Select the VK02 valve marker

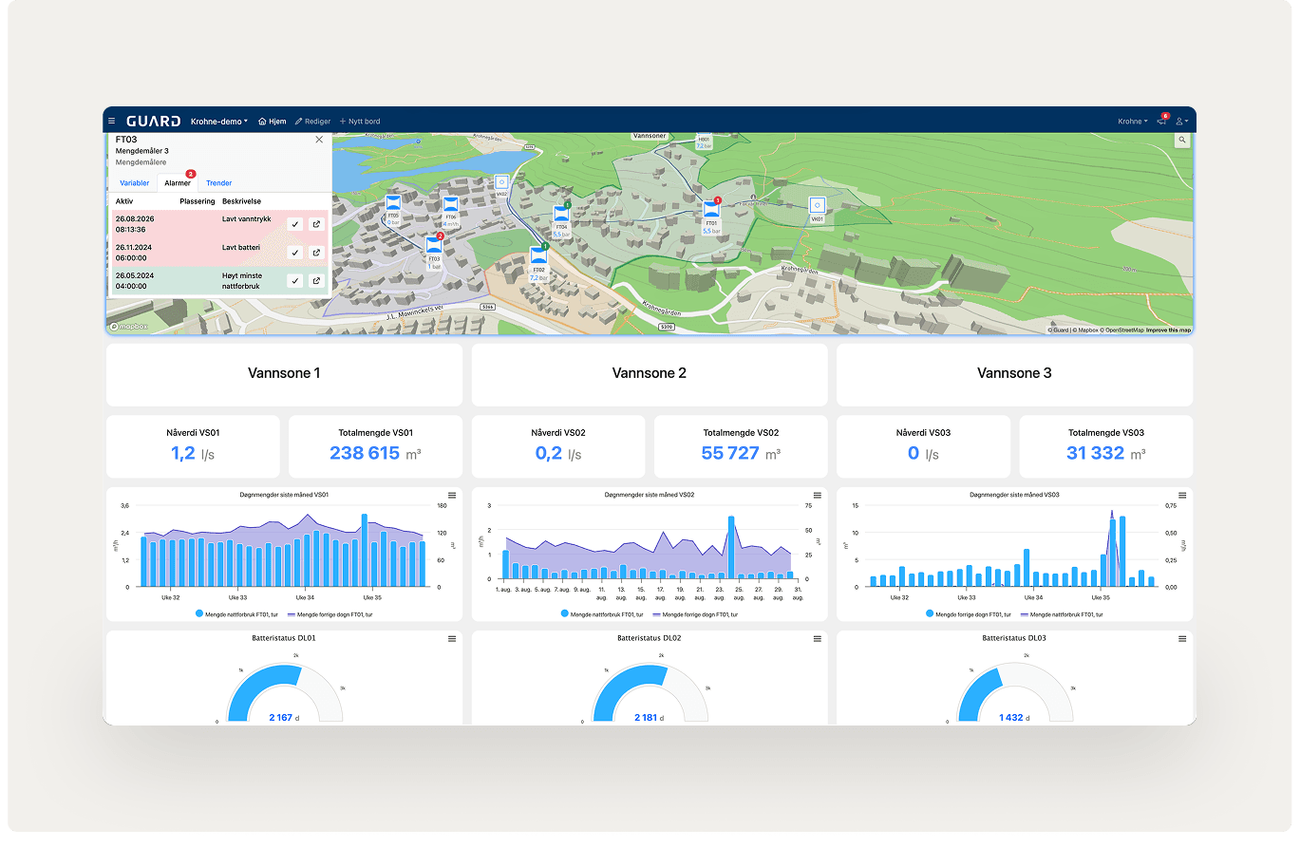(x=502, y=182)
